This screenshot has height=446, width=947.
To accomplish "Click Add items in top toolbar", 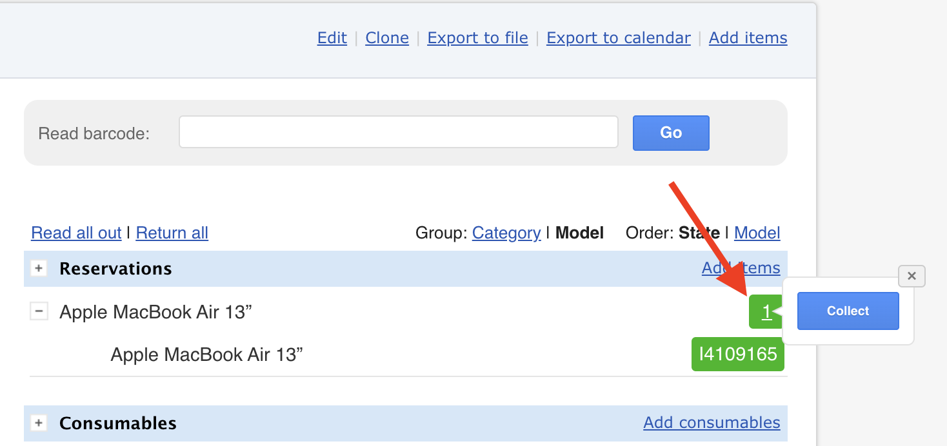I will 748,38.
